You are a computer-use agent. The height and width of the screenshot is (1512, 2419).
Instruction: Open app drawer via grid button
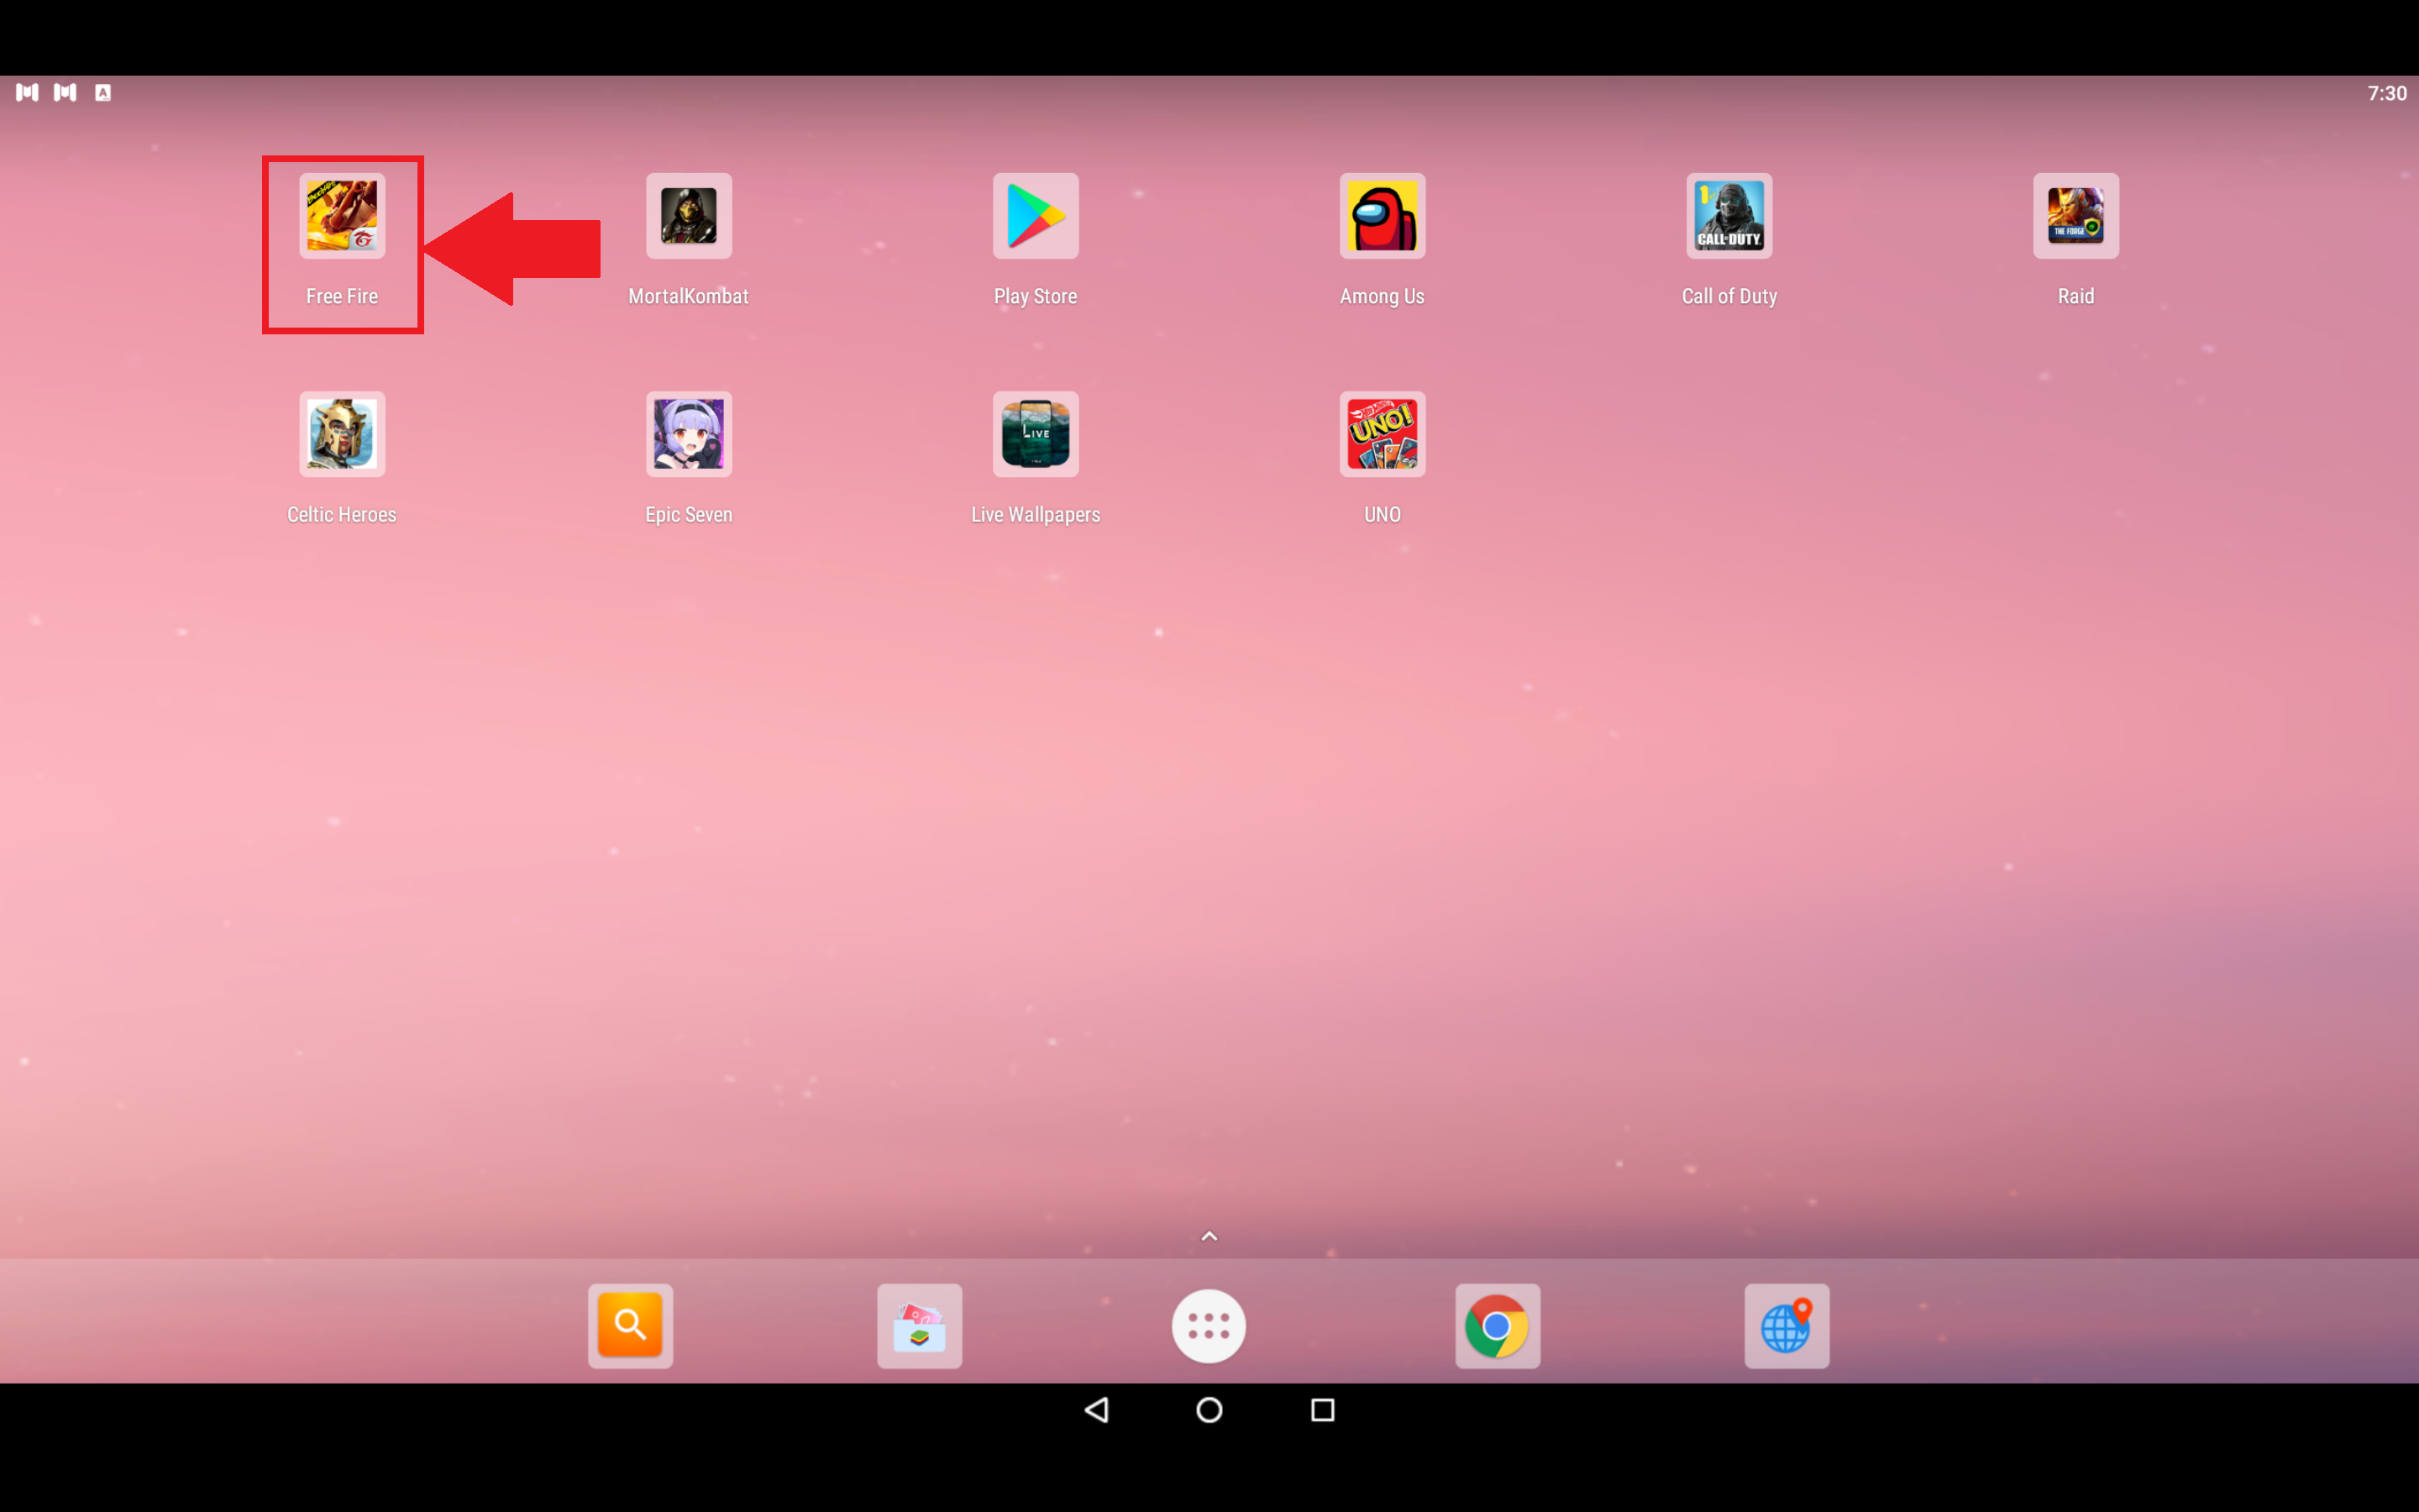click(1209, 1324)
